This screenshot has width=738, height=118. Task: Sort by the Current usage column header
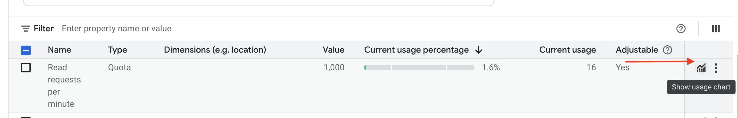567,50
